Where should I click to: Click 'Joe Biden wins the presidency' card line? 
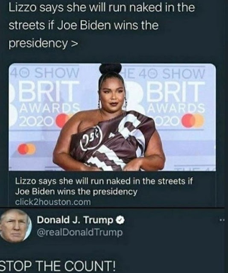pos(76,192)
